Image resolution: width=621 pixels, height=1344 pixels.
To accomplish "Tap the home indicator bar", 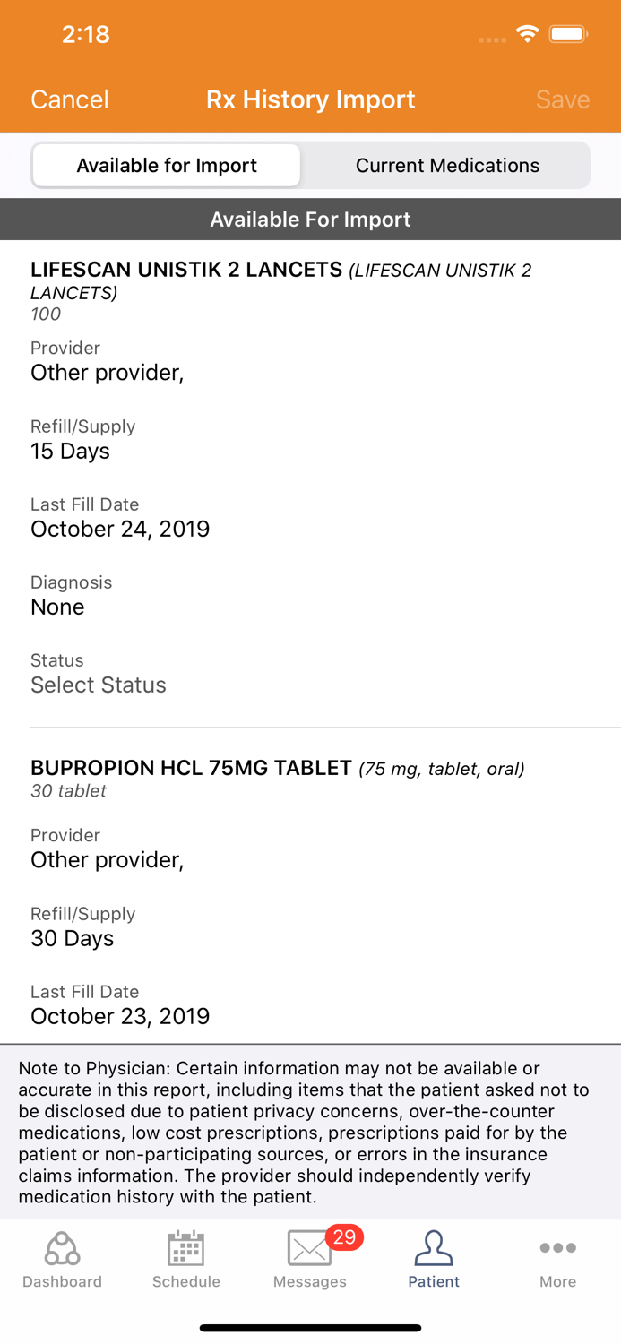I will click(310, 1328).
